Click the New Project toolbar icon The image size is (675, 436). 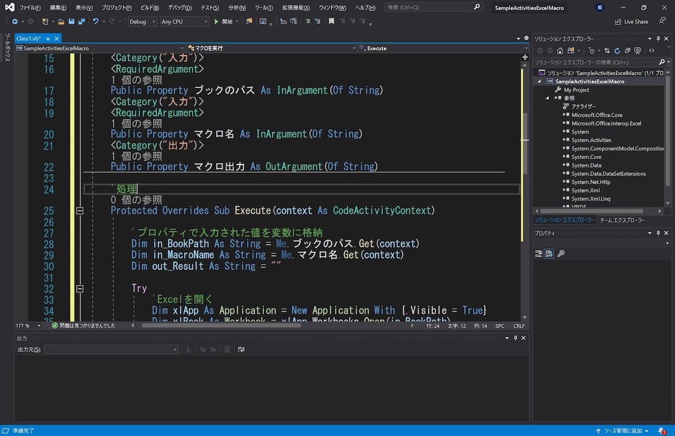(45, 22)
